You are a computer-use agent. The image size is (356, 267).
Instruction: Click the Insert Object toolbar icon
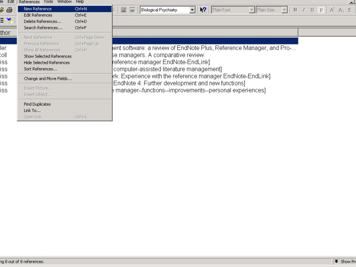pos(132,10)
